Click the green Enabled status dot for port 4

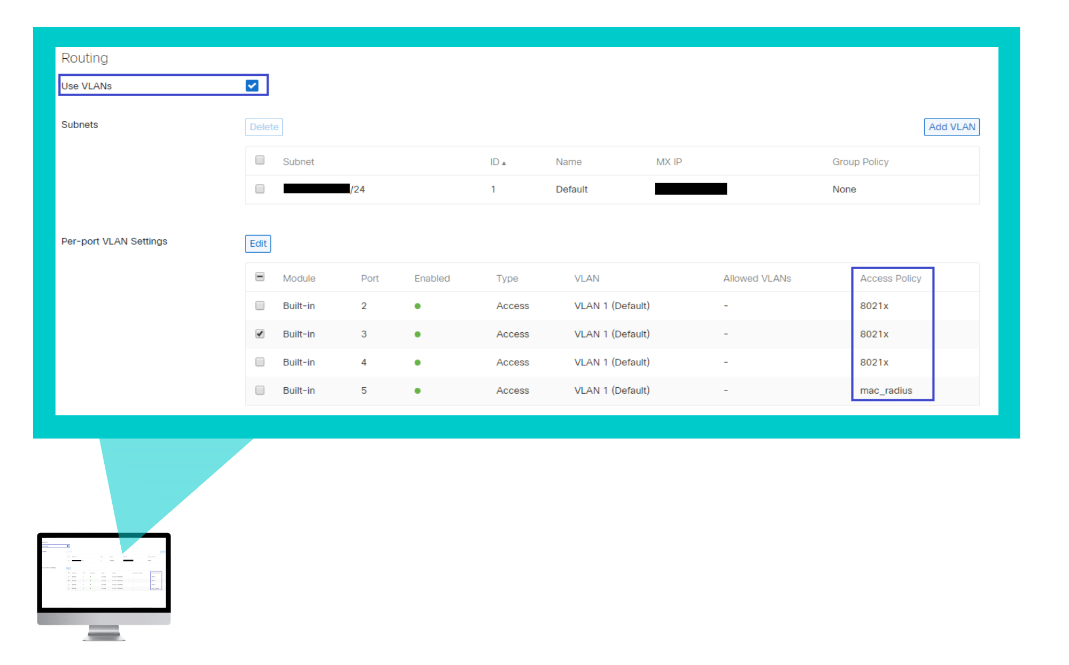[x=417, y=362]
